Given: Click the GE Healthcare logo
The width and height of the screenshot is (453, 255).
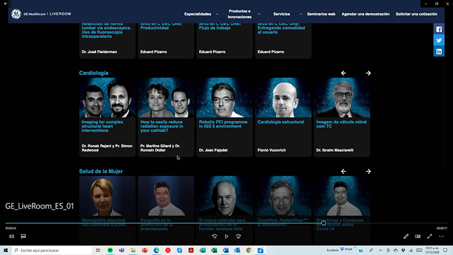Looking at the screenshot, I should tap(16, 14).
